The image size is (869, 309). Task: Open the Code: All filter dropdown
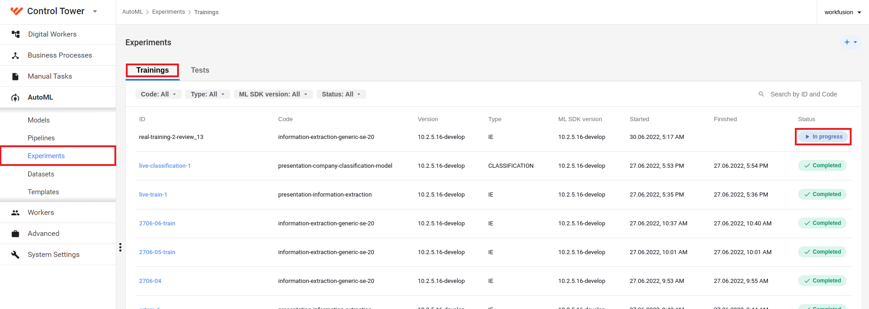pos(158,94)
